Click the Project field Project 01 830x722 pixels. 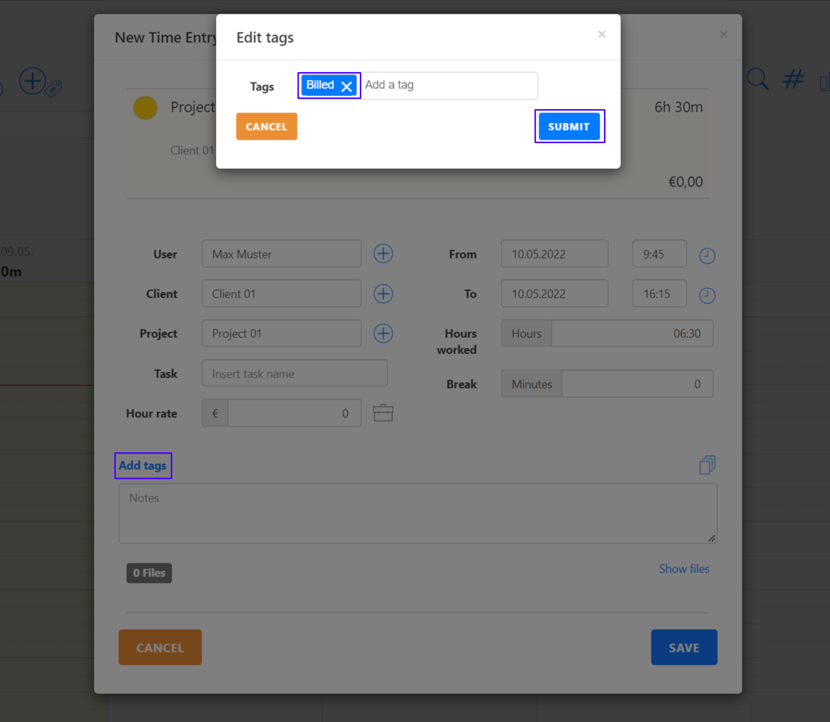[282, 333]
